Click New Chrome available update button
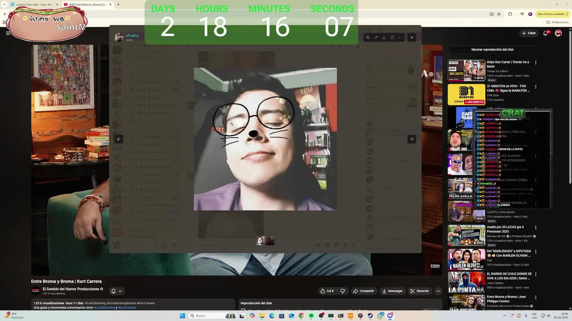This screenshot has width=572, height=321. 551,14
